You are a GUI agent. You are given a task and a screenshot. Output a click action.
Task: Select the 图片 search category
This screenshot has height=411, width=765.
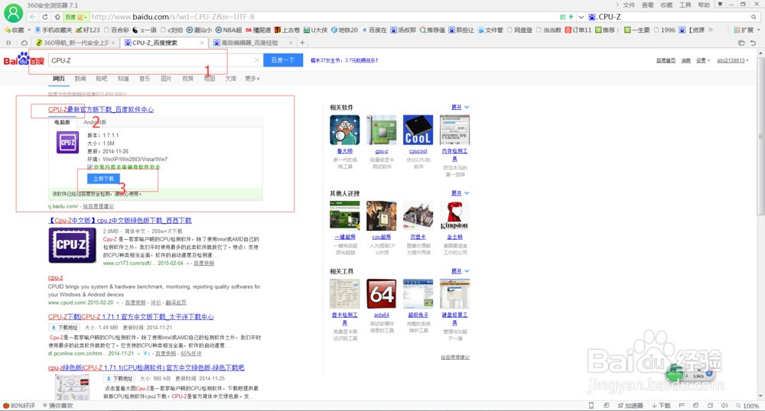166,79
